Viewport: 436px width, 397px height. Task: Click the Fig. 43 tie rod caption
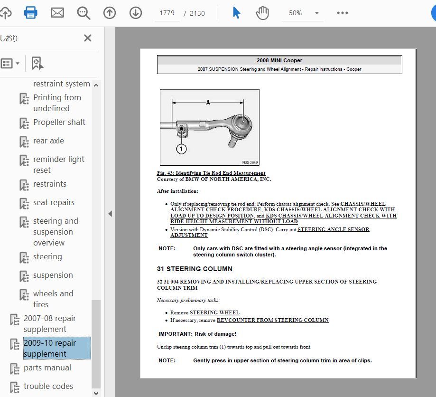point(211,173)
